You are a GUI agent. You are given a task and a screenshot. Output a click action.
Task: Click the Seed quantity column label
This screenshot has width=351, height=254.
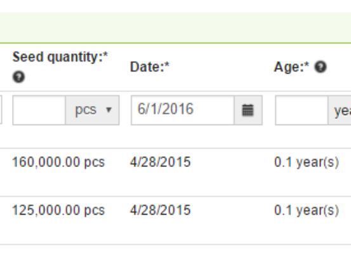[60, 57]
